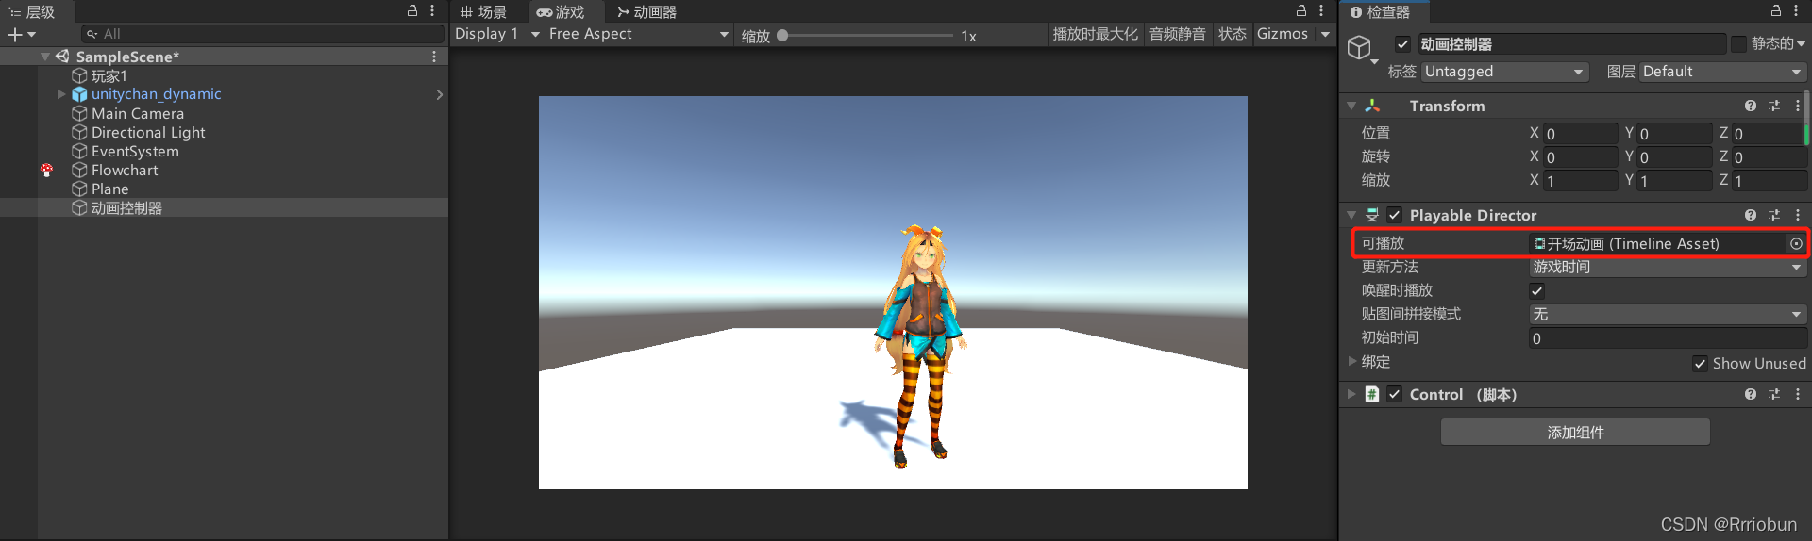Click the 静态的 dropdown arrow
Image resolution: width=1812 pixels, height=541 pixels.
coord(1801,44)
